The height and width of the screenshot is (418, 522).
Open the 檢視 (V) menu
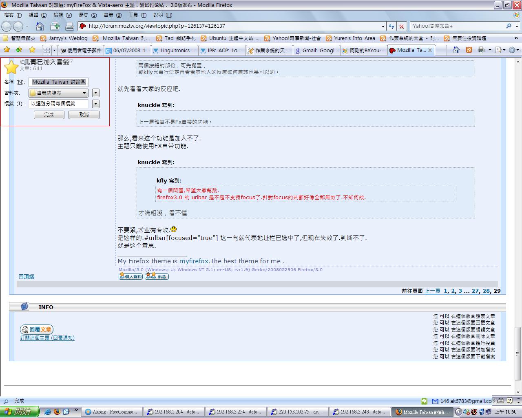pyautogui.click(x=63, y=15)
